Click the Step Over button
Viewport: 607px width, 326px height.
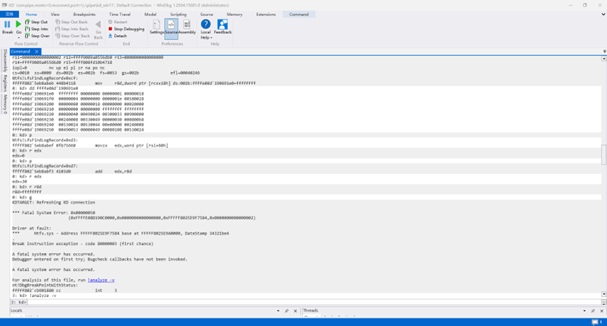(x=37, y=36)
